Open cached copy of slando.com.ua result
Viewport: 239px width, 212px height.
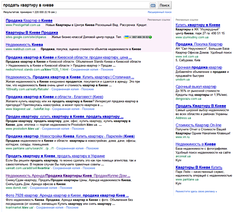84,69
